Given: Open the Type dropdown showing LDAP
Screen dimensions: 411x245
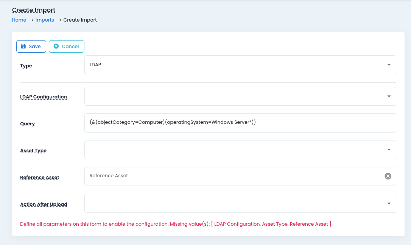Looking at the screenshot, I should [x=240, y=65].
